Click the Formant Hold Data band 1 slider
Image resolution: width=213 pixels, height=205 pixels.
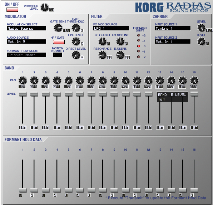(x=23, y=190)
